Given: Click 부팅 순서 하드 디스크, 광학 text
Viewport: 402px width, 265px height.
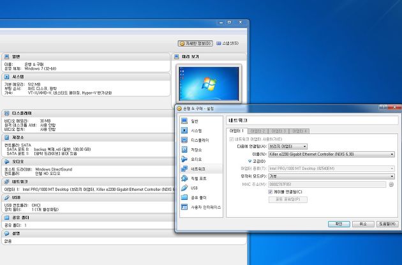Looking at the screenshot, I should 31,89.
